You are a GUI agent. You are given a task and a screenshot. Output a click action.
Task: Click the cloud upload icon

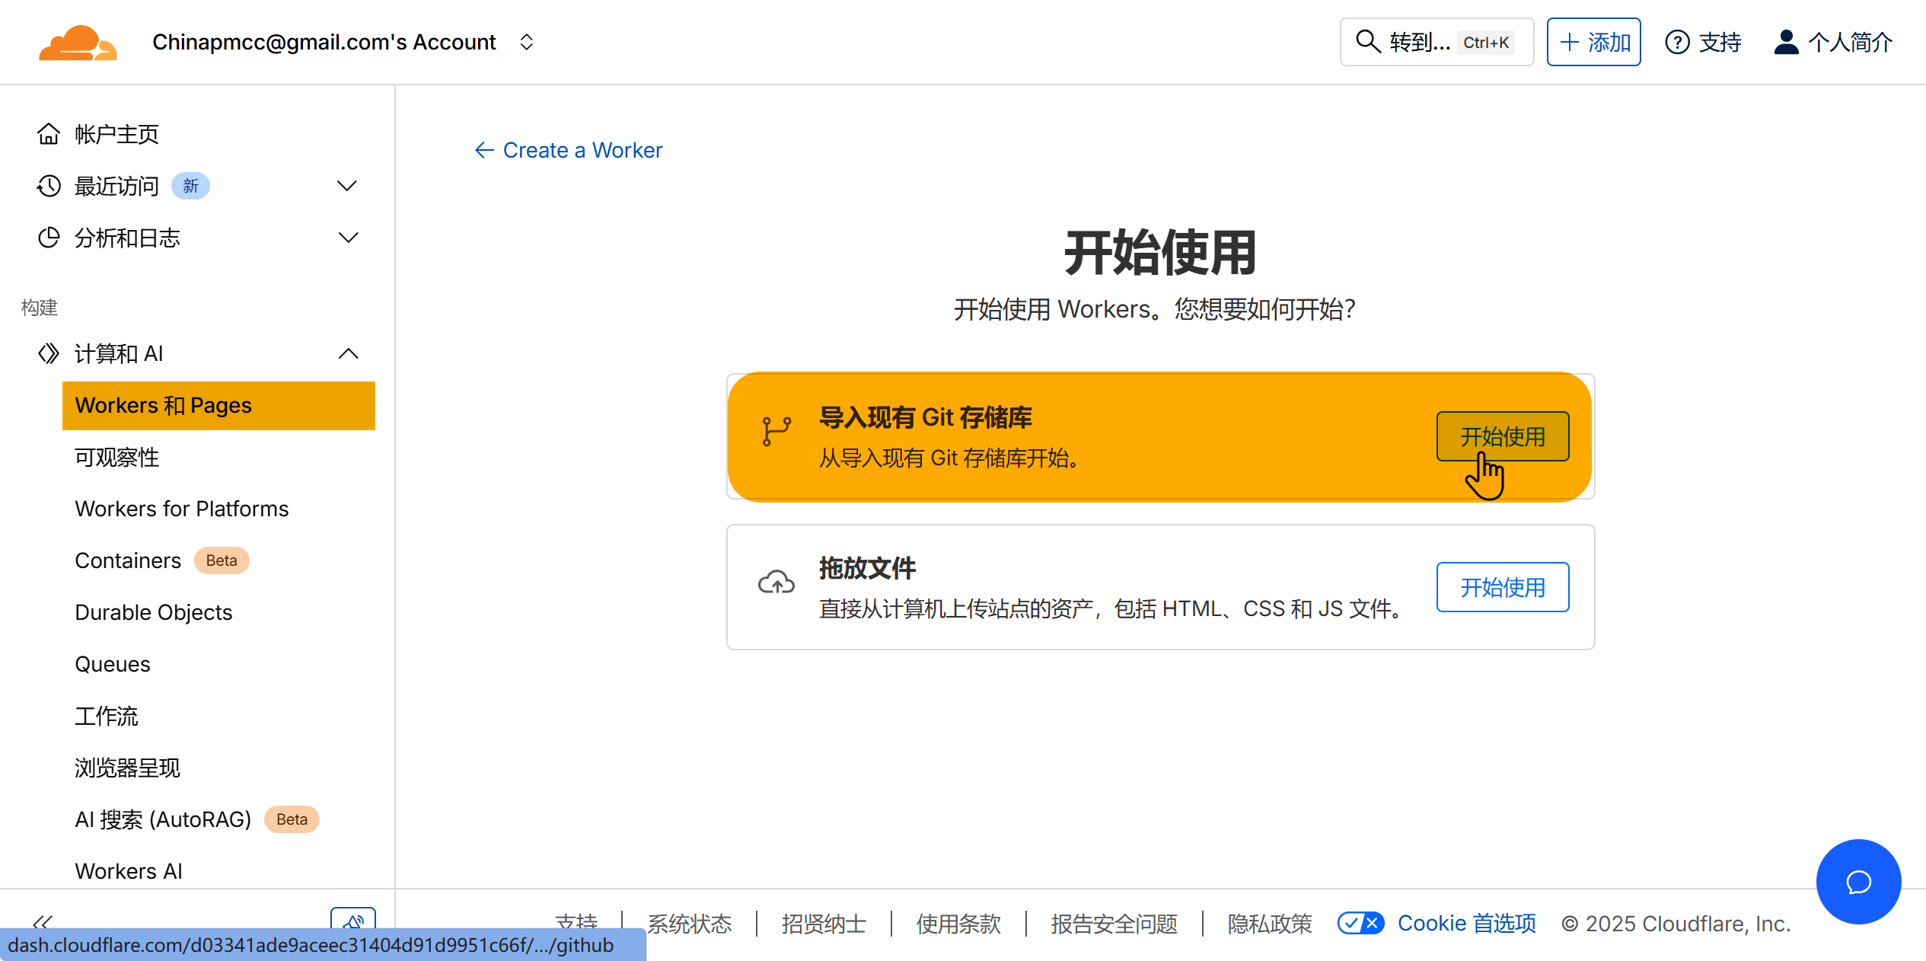(x=776, y=583)
